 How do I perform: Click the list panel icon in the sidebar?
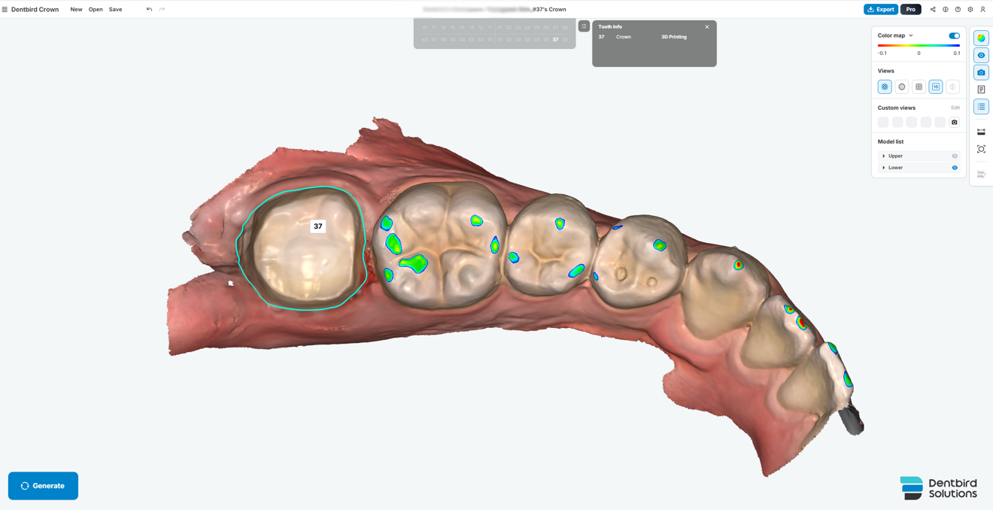coord(981,106)
